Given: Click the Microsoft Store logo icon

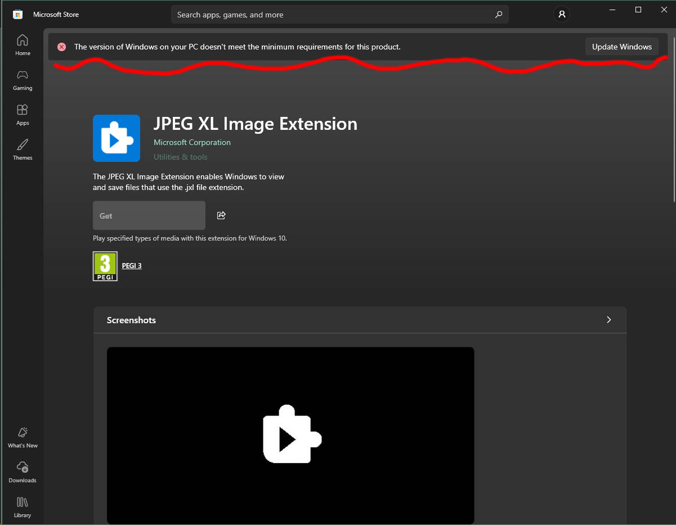Looking at the screenshot, I should pyautogui.click(x=18, y=15).
